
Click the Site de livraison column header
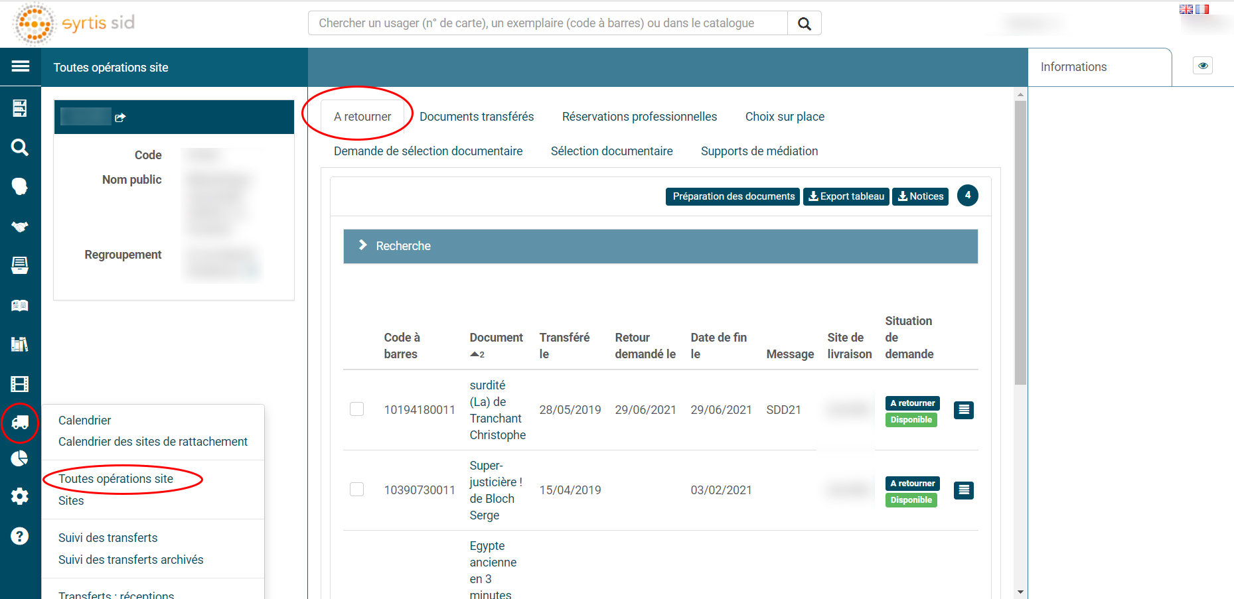coord(849,346)
